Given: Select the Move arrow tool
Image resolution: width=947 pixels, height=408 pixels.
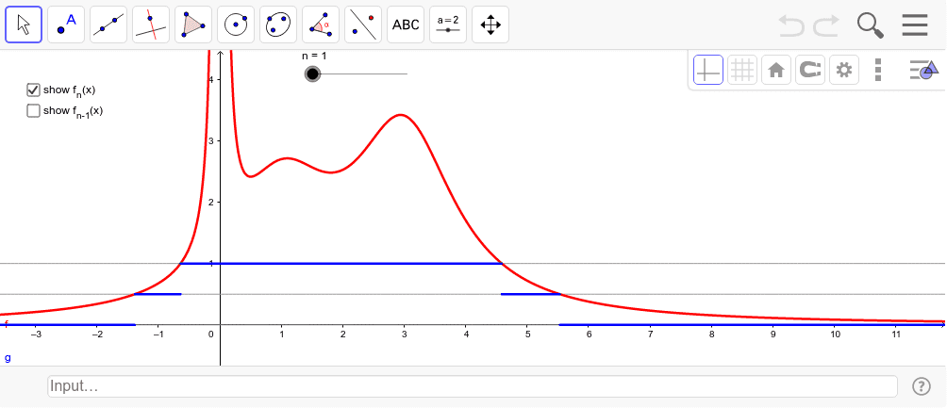Looking at the screenshot, I should tap(24, 24).
